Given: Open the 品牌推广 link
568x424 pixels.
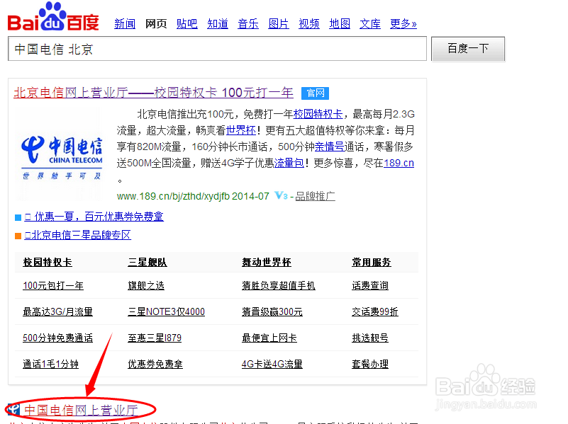Looking at the screenshot, I should [315, 196].
